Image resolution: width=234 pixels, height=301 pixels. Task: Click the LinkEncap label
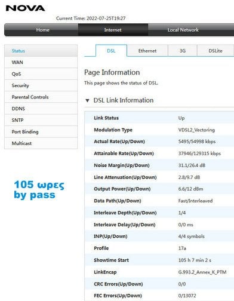[x=105, y=272]
